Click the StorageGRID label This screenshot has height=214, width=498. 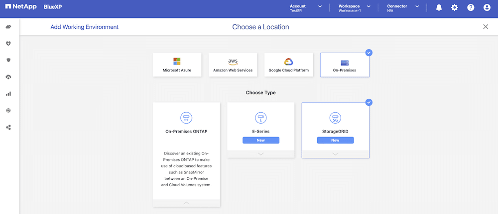[335, 131]
